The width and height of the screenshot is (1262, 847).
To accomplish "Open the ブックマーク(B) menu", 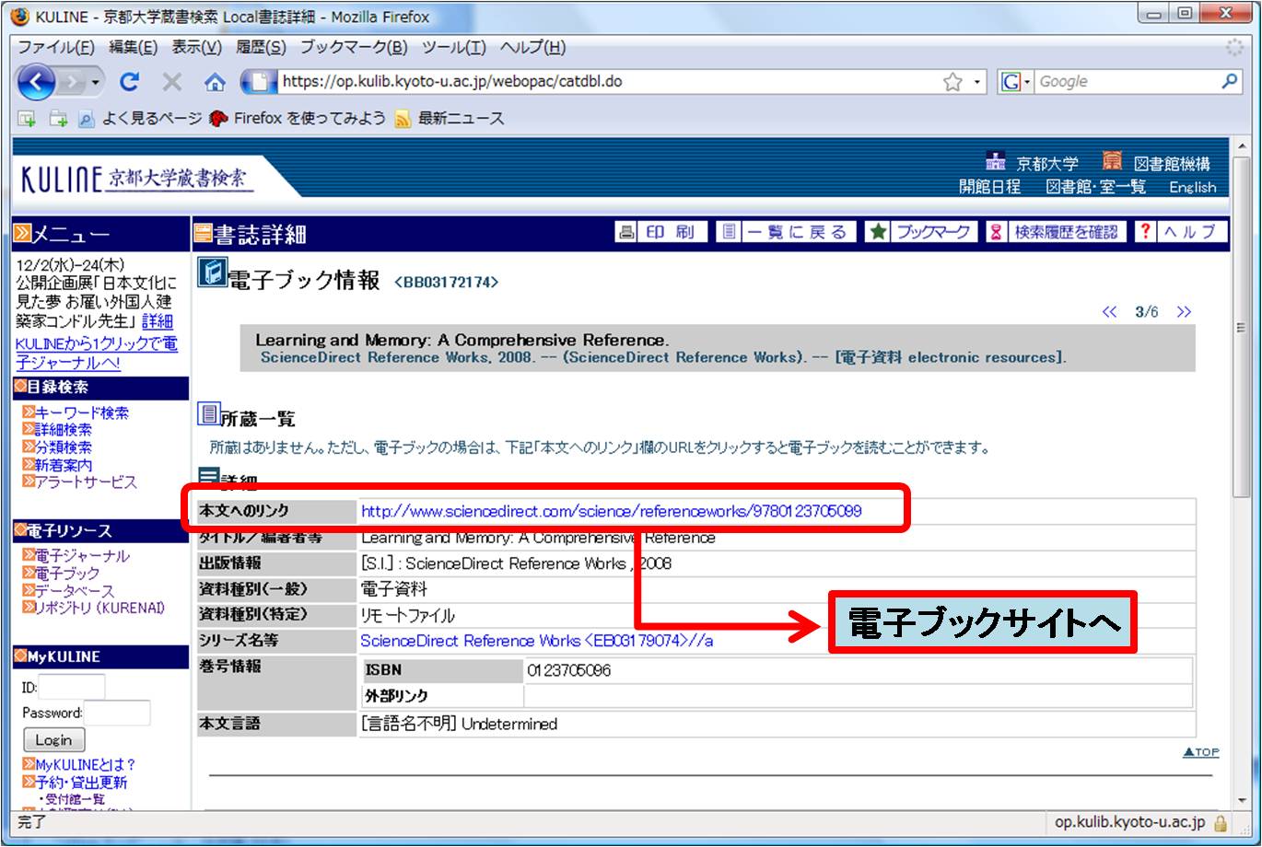I will point(354,47).
